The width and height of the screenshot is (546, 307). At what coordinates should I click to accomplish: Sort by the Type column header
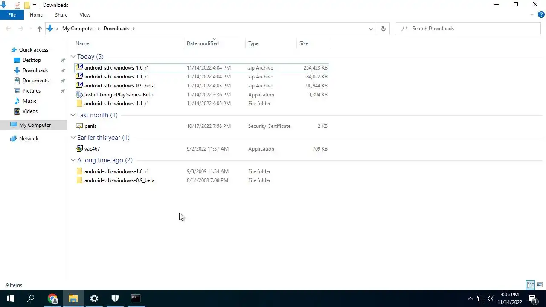(x=253, y=43)
